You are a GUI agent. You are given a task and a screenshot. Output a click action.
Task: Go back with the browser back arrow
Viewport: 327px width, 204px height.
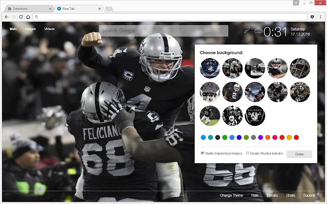point(7,17)
